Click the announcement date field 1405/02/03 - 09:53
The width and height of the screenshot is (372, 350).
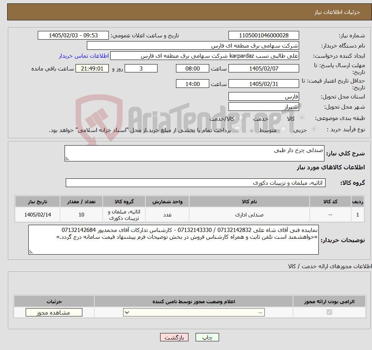pyautogui.click(x=73, y=35)
